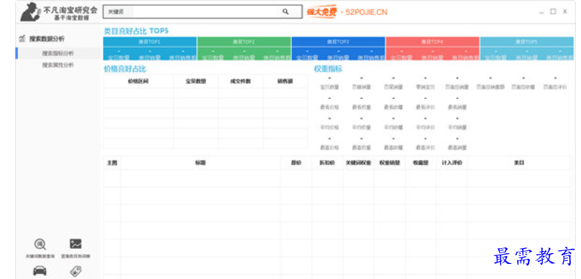Click 宝贝数量 metric under 权重指标
This screenshot has height=279, width=581.
click(329, 88)
